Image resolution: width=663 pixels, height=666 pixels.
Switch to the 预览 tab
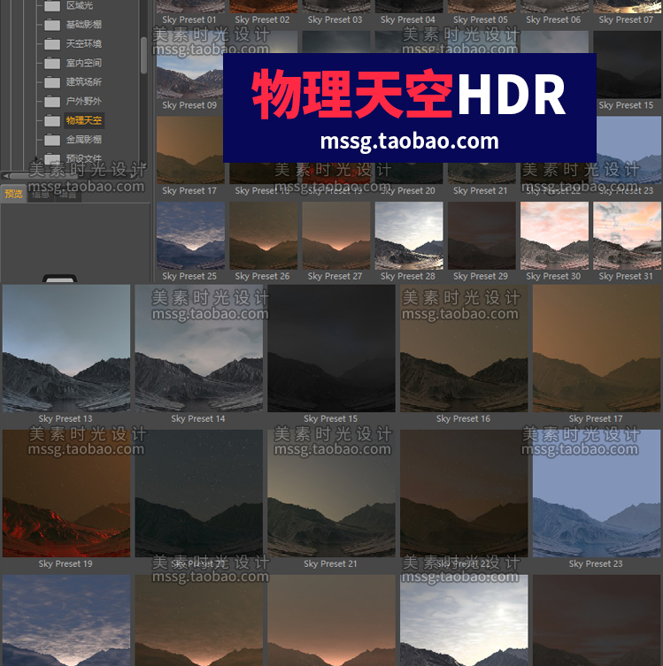pos(13,194)
